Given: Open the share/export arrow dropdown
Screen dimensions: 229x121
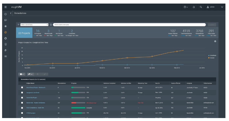Looking at the screenshot, I should coord(30,74).
